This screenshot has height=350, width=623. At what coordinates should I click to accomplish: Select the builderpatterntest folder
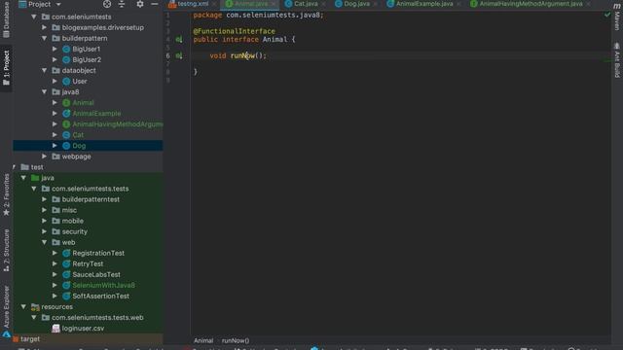pyautogui.click(x=91, y=199)
